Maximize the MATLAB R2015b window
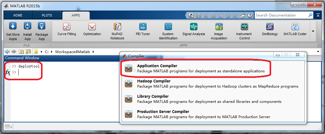This screenshot has width=325, height=134. 303,5
